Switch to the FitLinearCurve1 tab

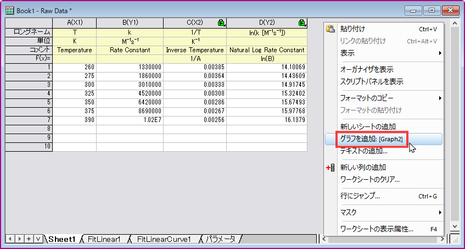tap(164, 239)
